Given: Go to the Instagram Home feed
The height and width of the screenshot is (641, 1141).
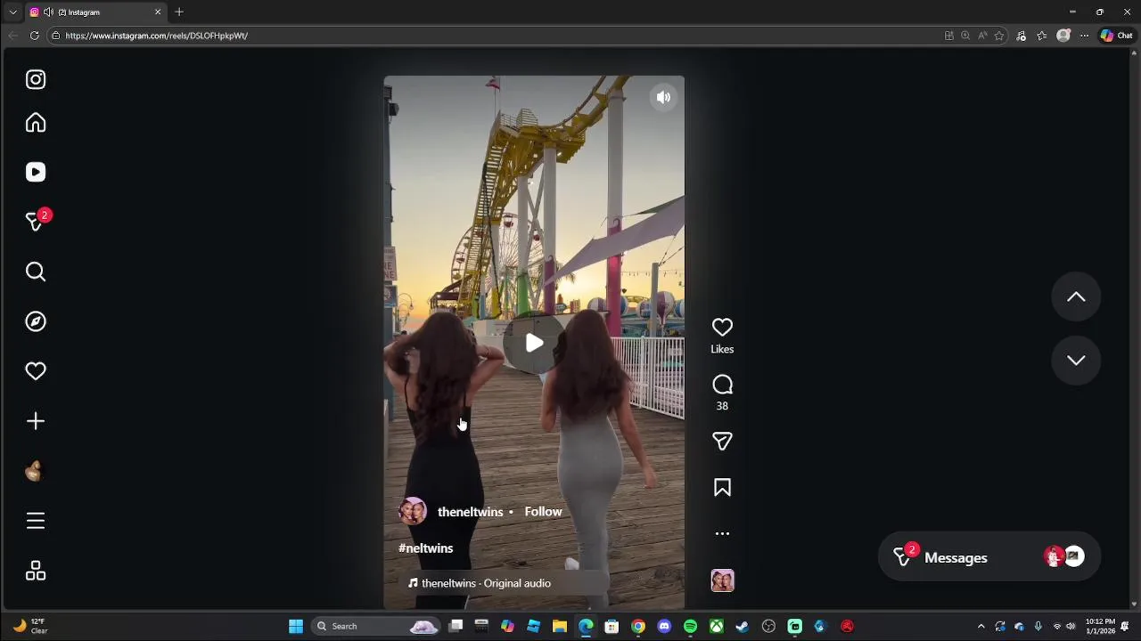Looking at the screenshot, I should 36,123.
